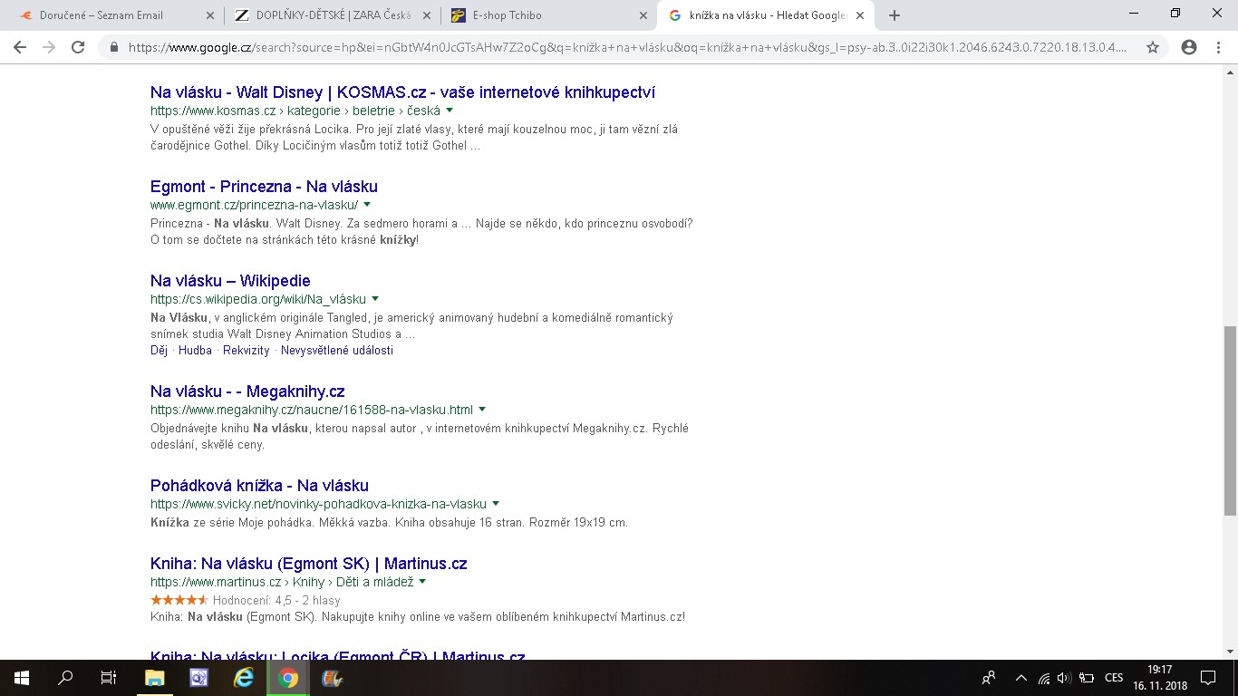
Task: Open the Wi-Fi network tray icon
Action: point(1044,678)
